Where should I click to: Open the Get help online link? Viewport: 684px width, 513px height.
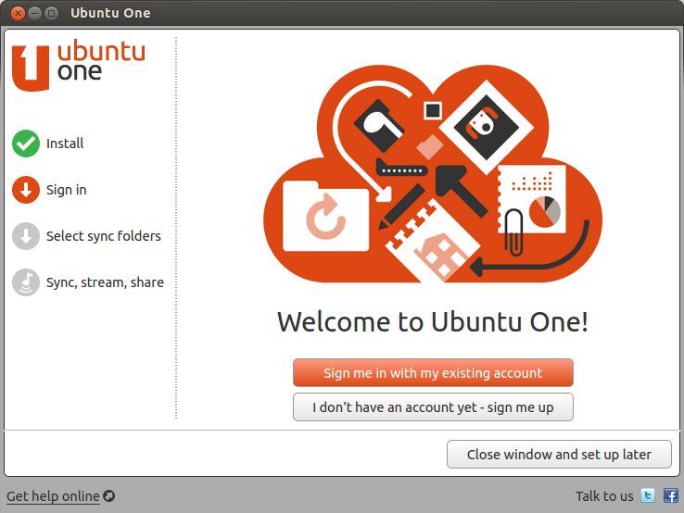(x=53, y=496)
